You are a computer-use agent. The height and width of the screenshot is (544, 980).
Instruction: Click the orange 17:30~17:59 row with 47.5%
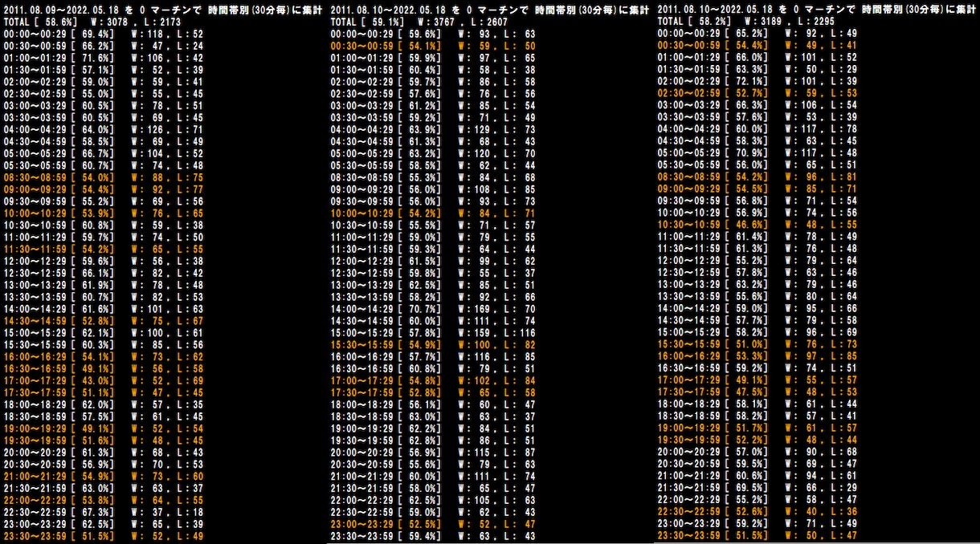point(757,392)
